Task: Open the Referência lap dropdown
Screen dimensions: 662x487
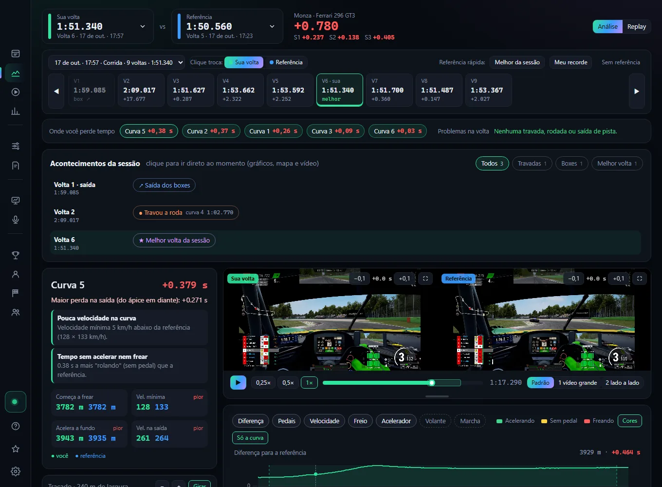Action: coord(227,26)
